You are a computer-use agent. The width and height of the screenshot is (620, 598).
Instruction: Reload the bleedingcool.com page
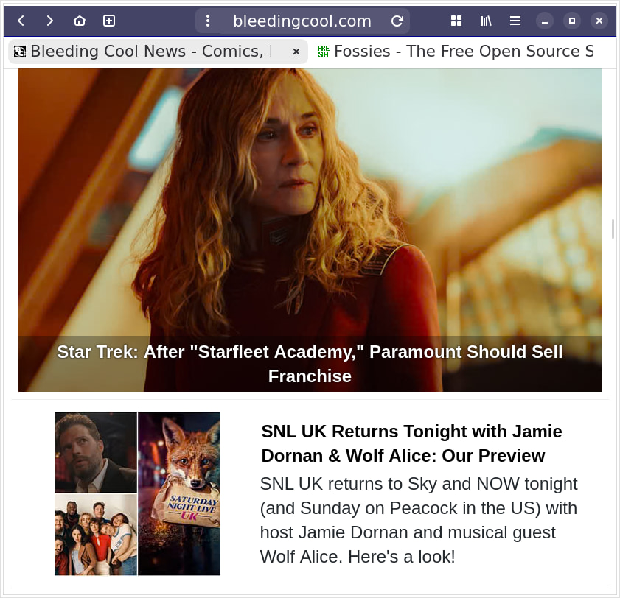[397, 21]
